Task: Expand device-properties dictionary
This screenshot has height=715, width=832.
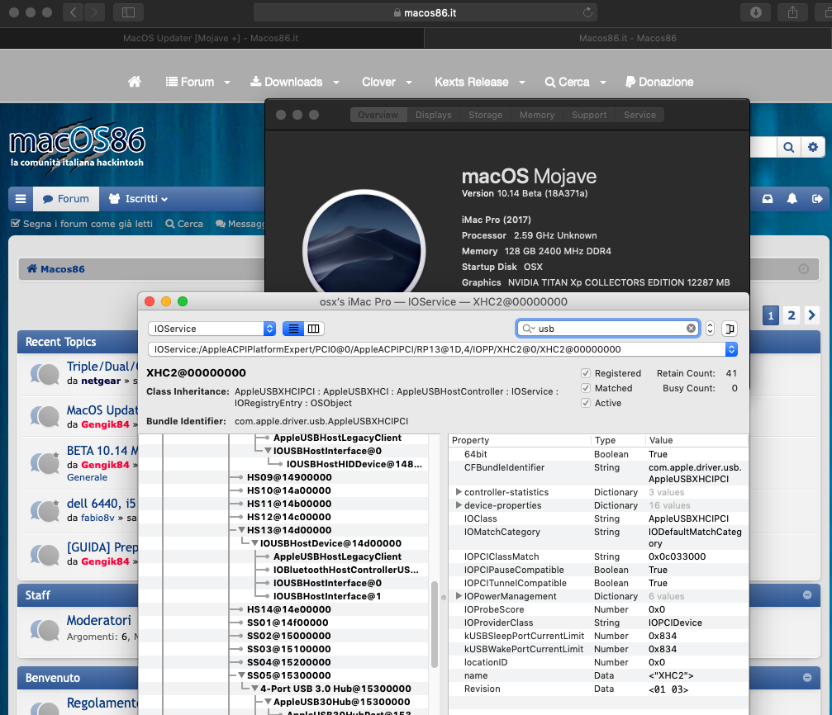Action: pyautogui.click(x=459, y=505)
